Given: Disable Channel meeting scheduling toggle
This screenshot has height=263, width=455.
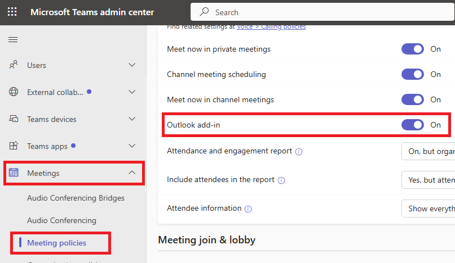Looking at the screenshot, I should point(412,74).
